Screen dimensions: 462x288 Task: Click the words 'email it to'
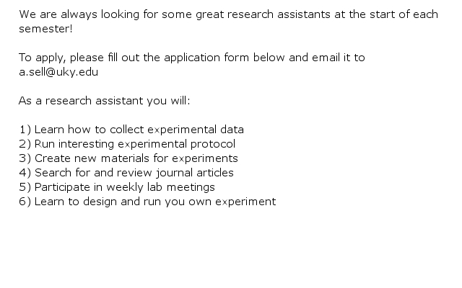339,58
